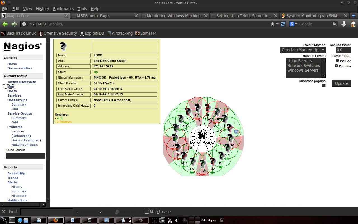Screen dimensions: 358x224
Task: Open the downloads arrow icon
Action: pos(344,24)
